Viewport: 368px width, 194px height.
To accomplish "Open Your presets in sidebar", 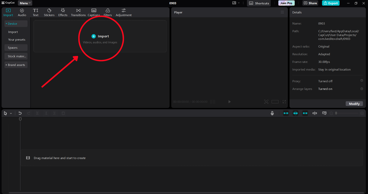I will 17,40.
